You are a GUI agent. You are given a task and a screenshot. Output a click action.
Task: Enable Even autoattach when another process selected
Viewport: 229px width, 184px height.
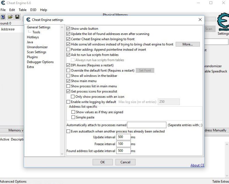point(68,131)
